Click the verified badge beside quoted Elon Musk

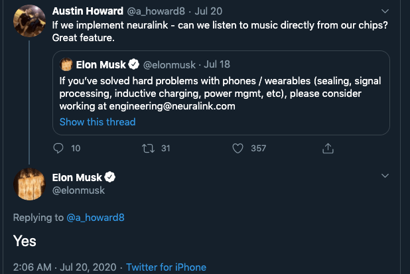point(134,64)
